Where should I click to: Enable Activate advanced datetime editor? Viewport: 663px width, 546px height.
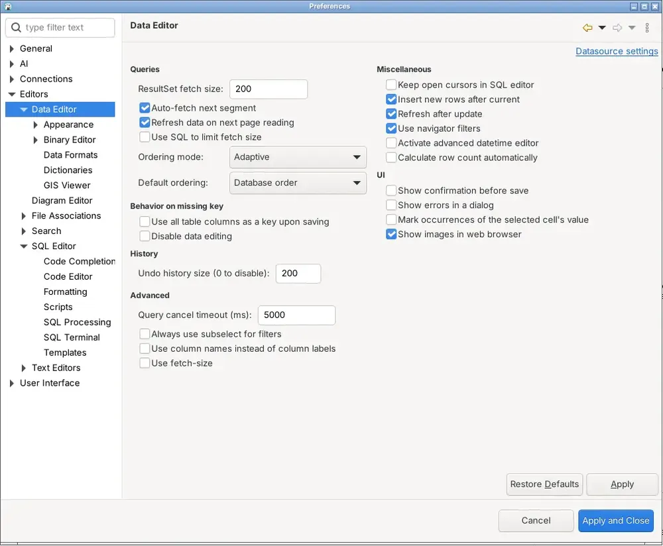(391, 143)
